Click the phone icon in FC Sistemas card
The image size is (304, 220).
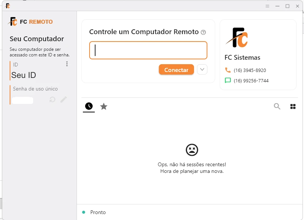point(228,70)
